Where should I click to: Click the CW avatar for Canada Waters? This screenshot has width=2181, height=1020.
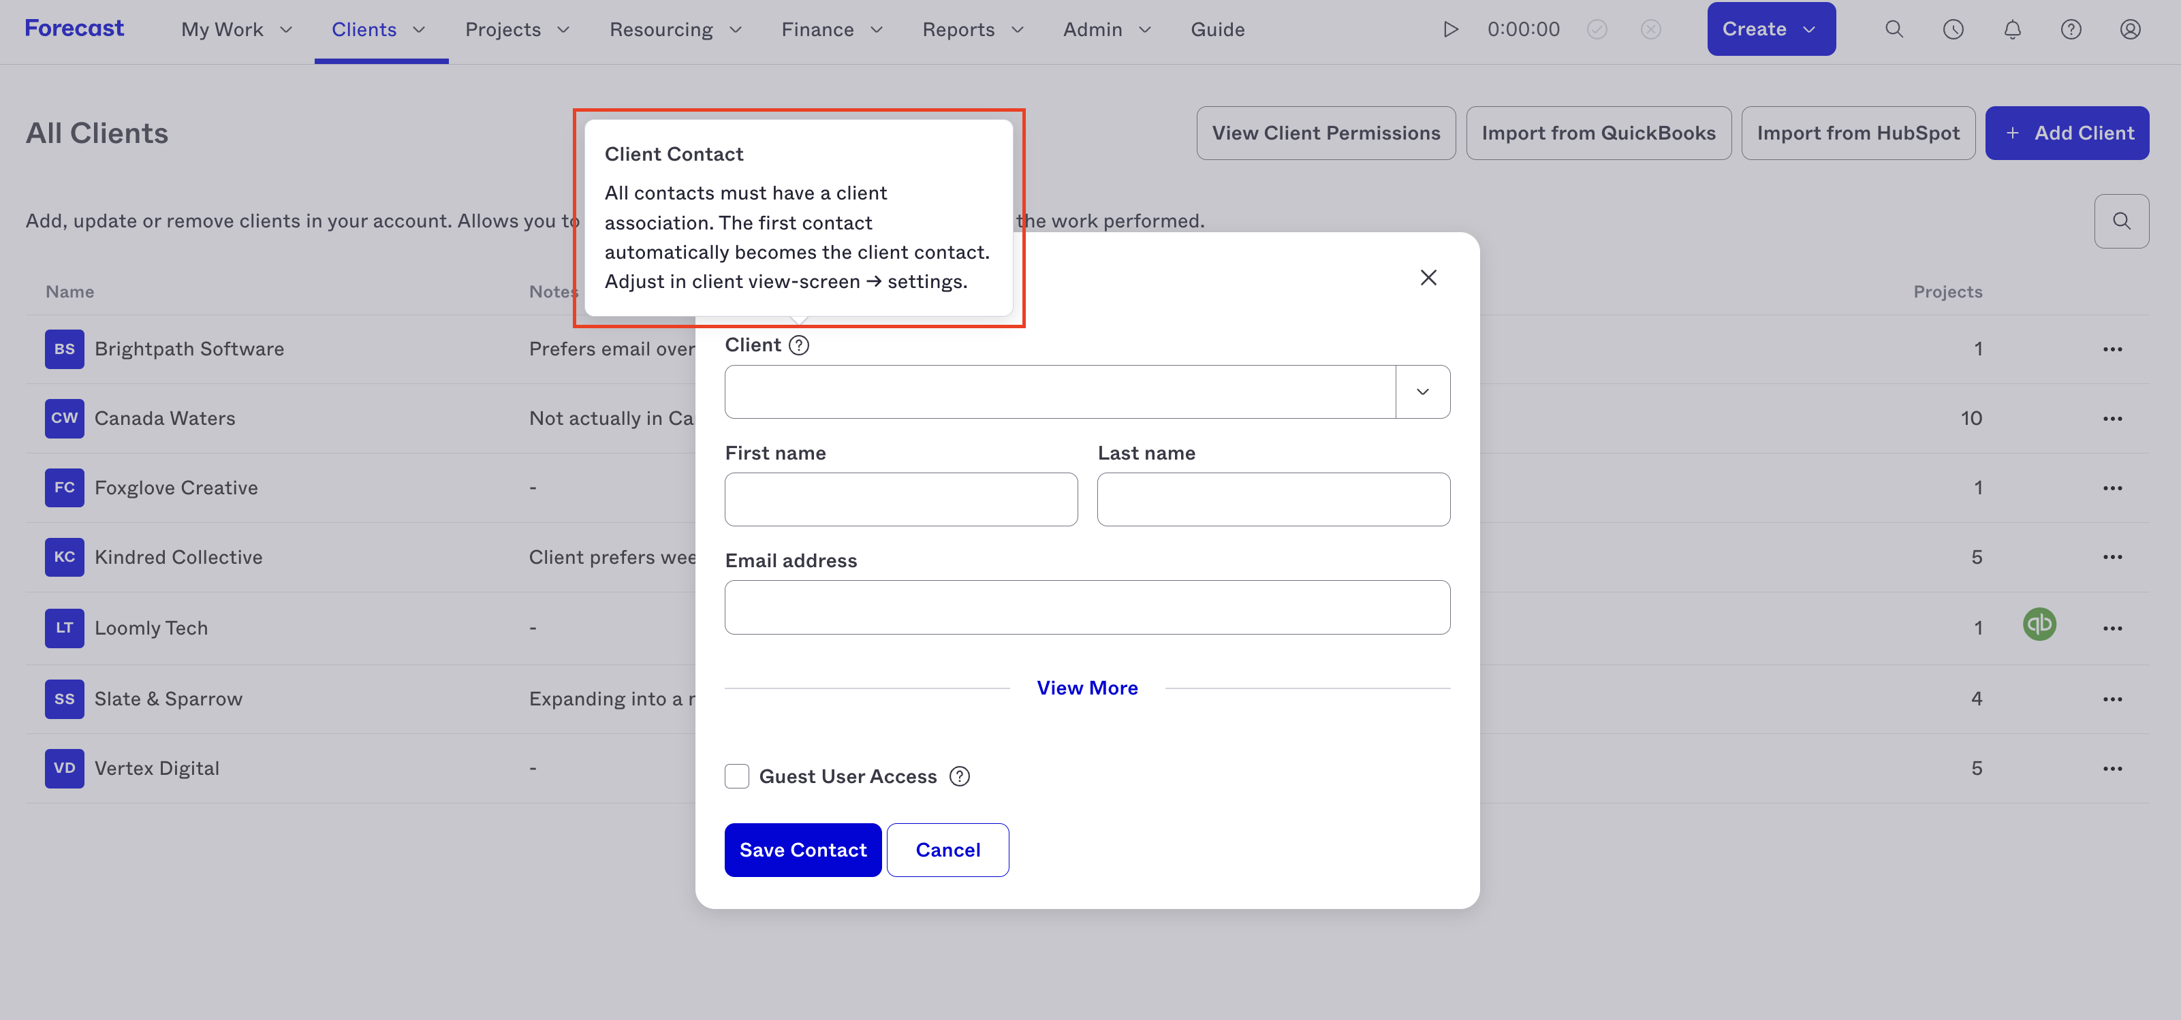click(x=64, y=418)
